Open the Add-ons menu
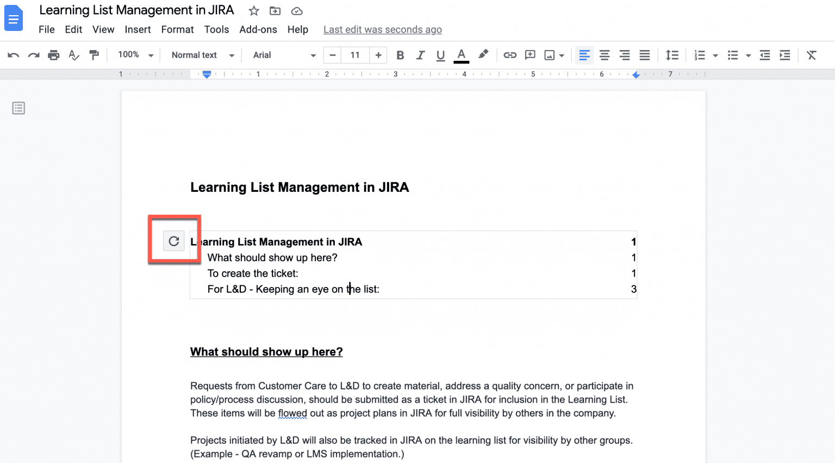835x463 pixels. (258, 29)
